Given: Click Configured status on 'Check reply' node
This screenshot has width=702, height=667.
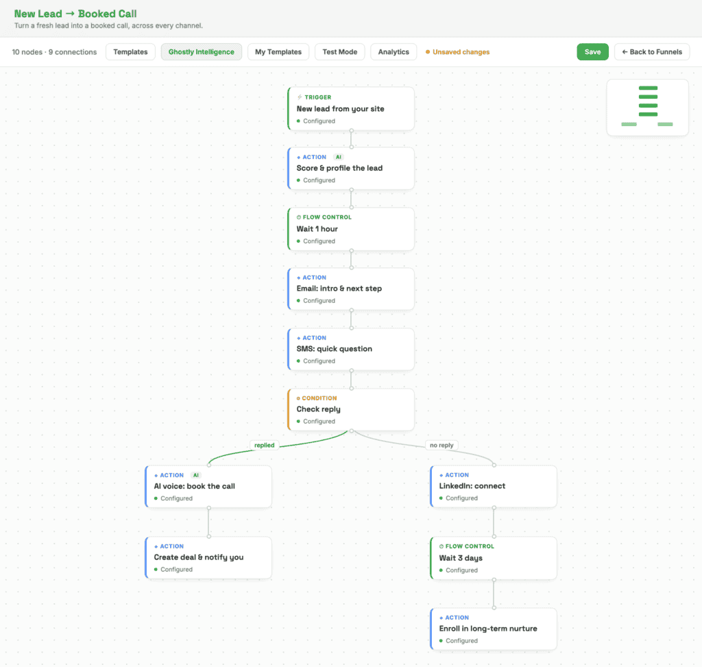Looking at the screenshot, I should pos(316,422).
